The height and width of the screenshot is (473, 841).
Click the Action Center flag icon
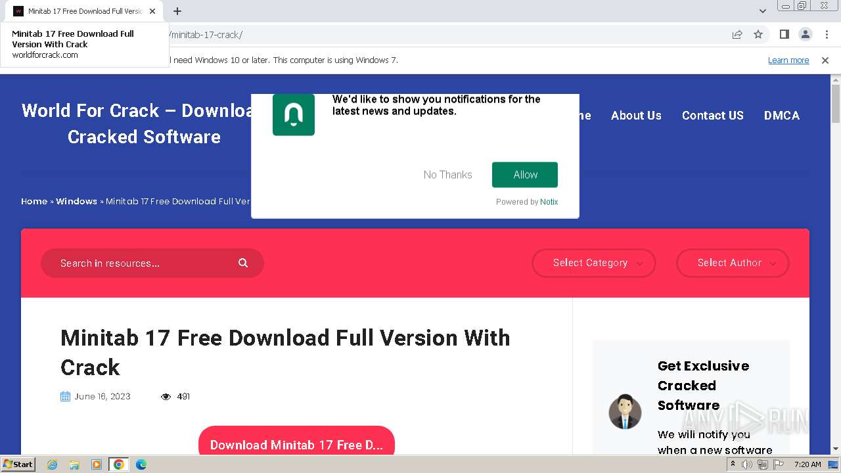(777, 464)
